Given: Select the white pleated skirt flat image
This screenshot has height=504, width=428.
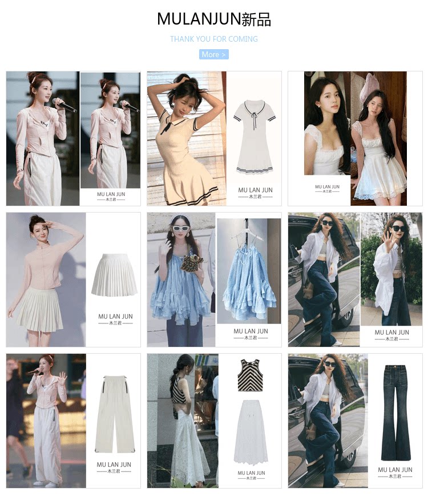Looking at the screenshot, I should [x=114, y=275].
